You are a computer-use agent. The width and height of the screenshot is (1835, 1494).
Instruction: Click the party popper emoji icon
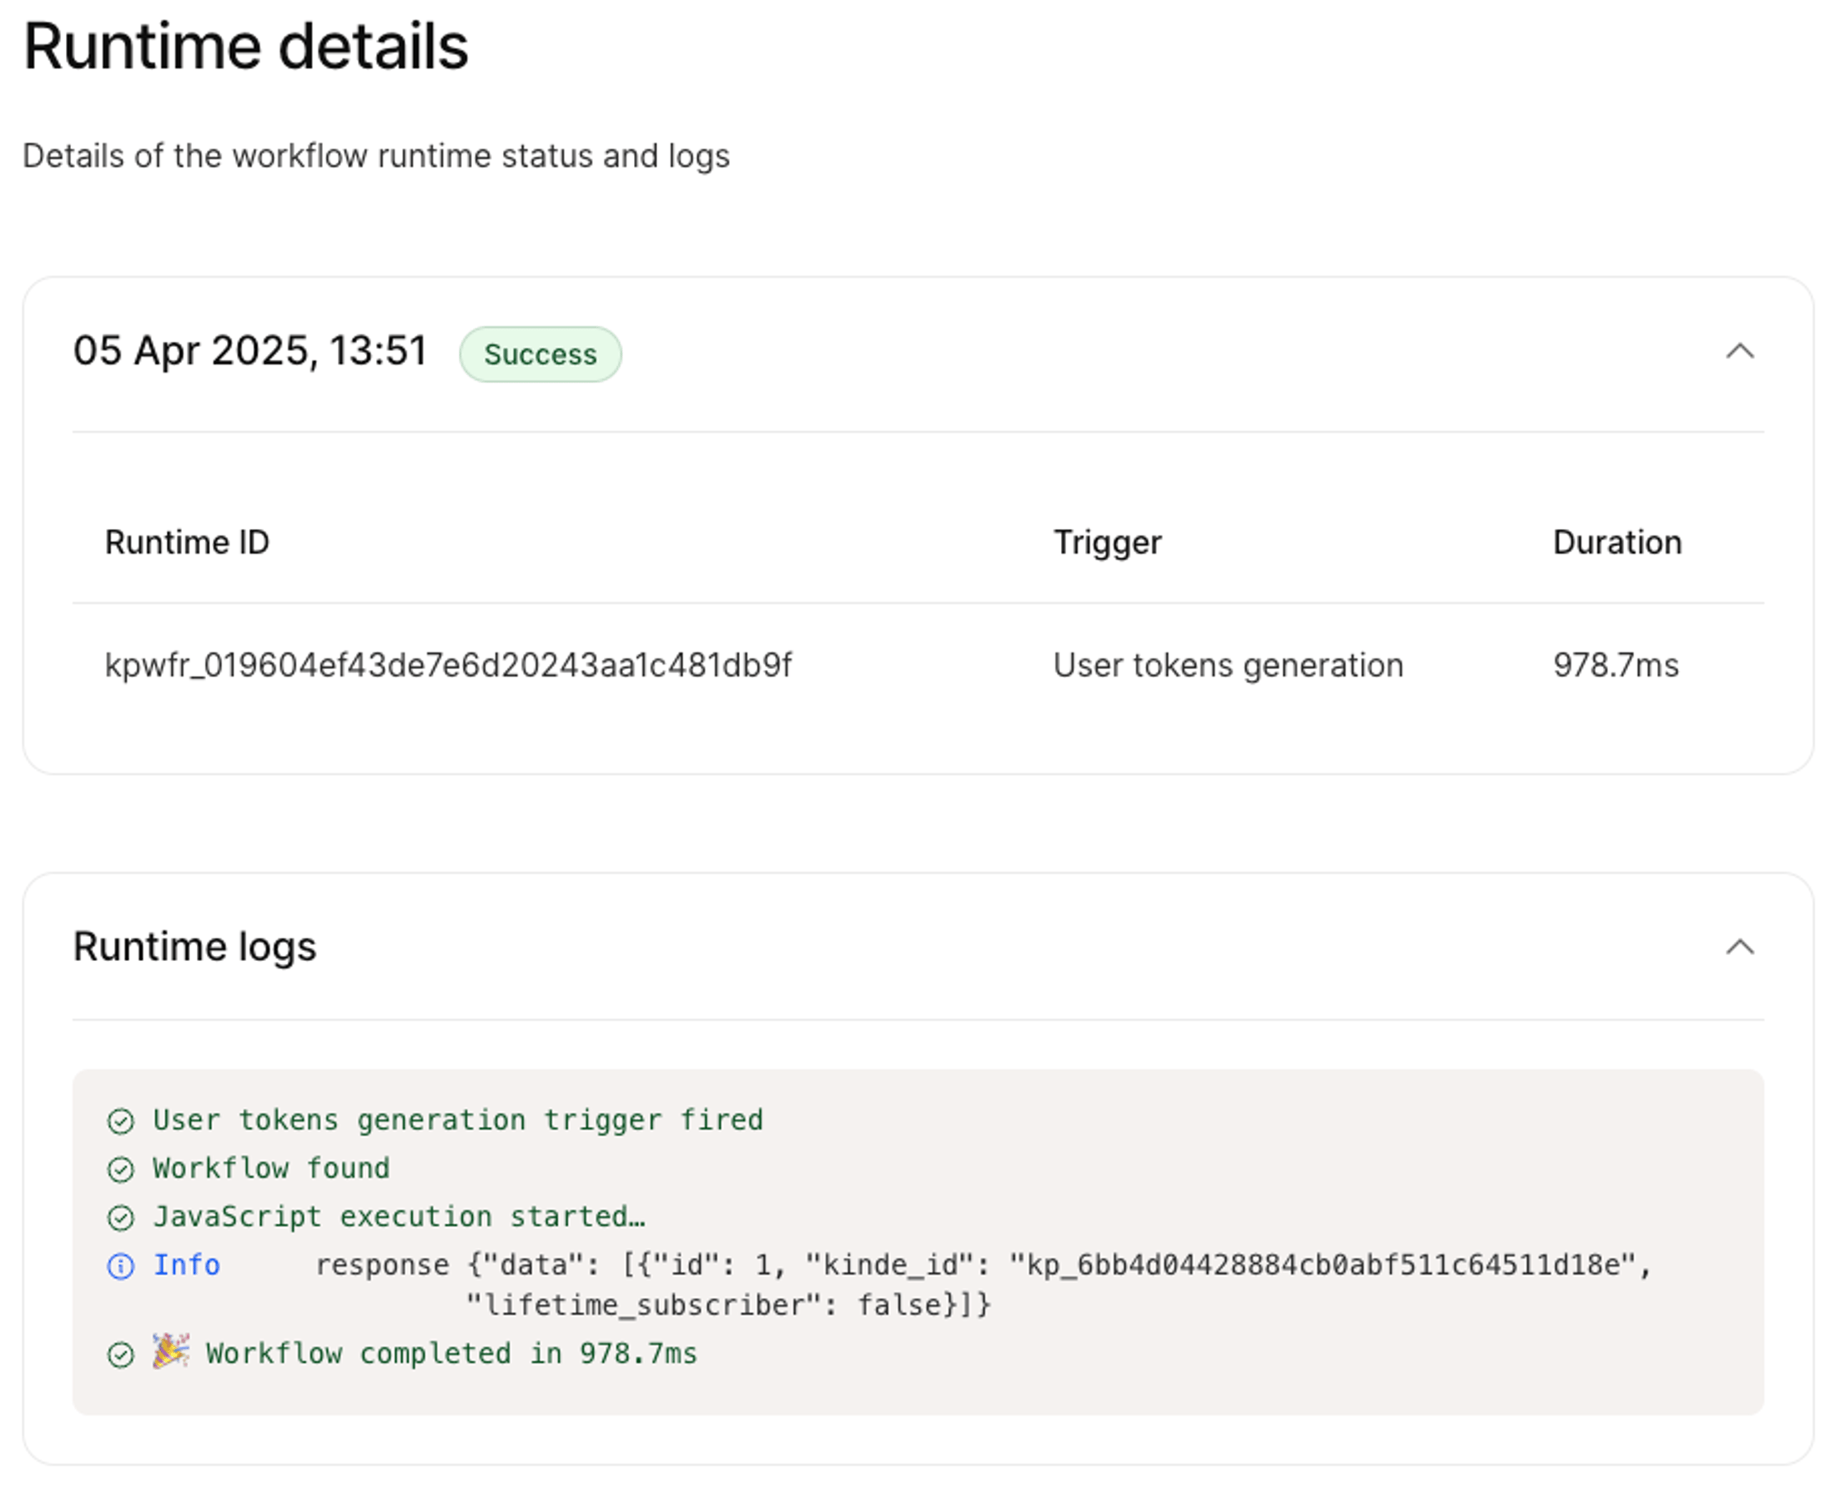click(x=170, y=1352)
